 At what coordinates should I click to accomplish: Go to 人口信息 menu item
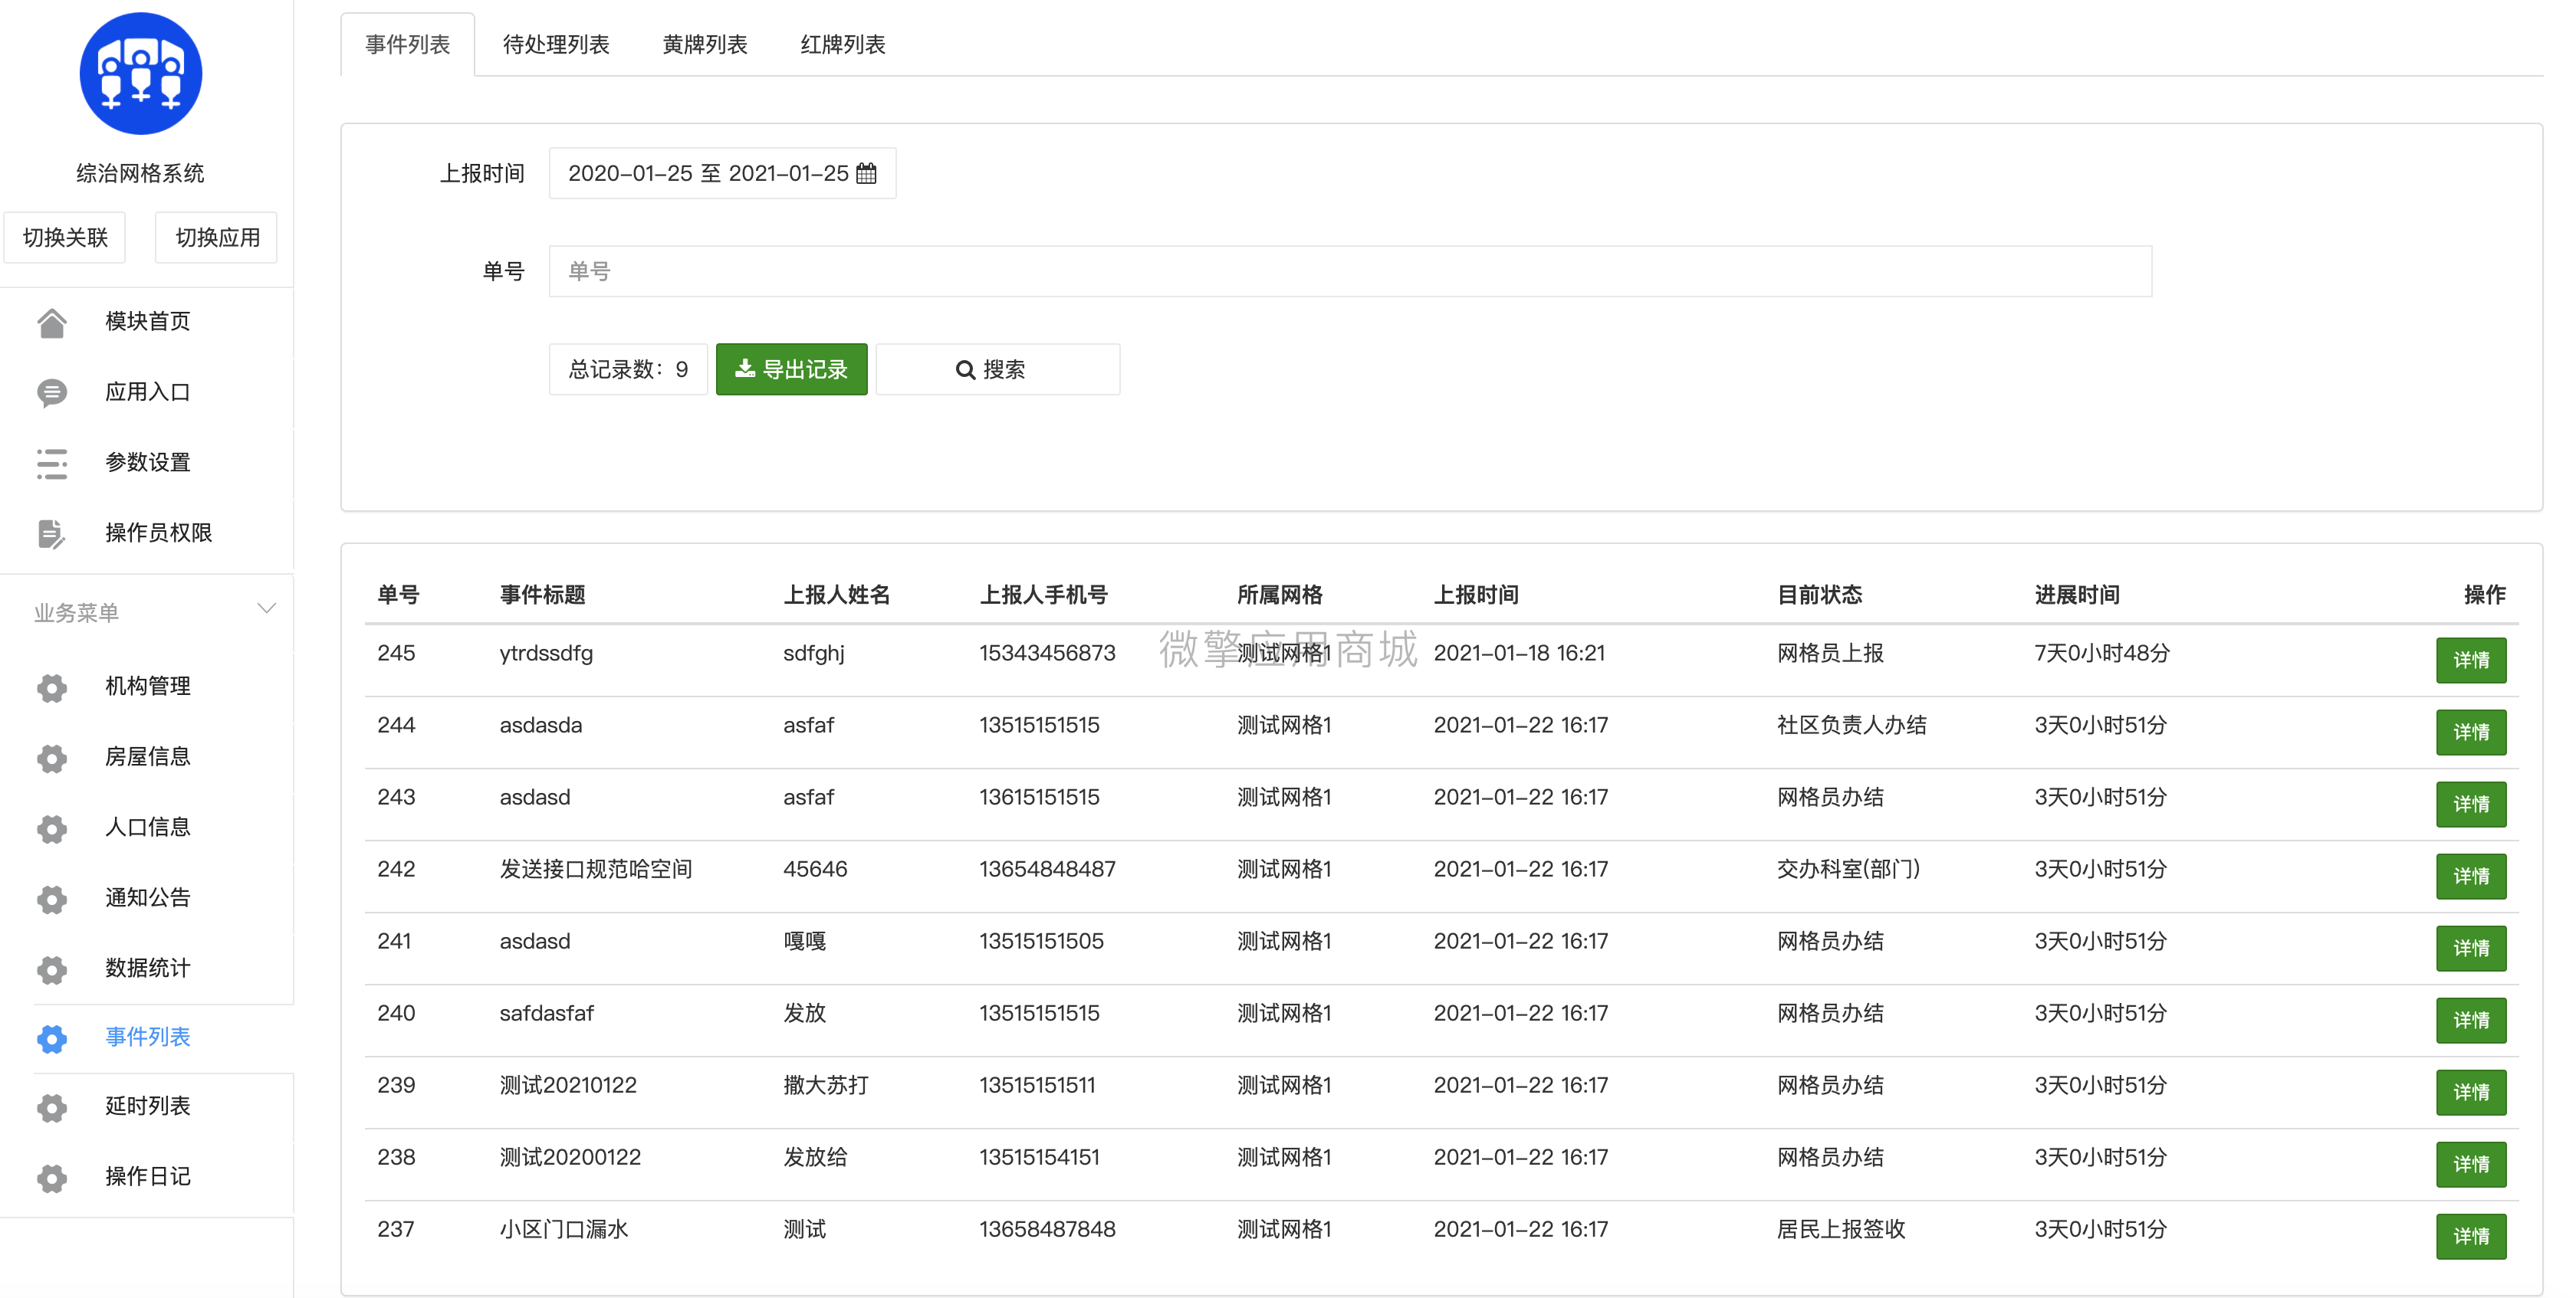(148, 826)
